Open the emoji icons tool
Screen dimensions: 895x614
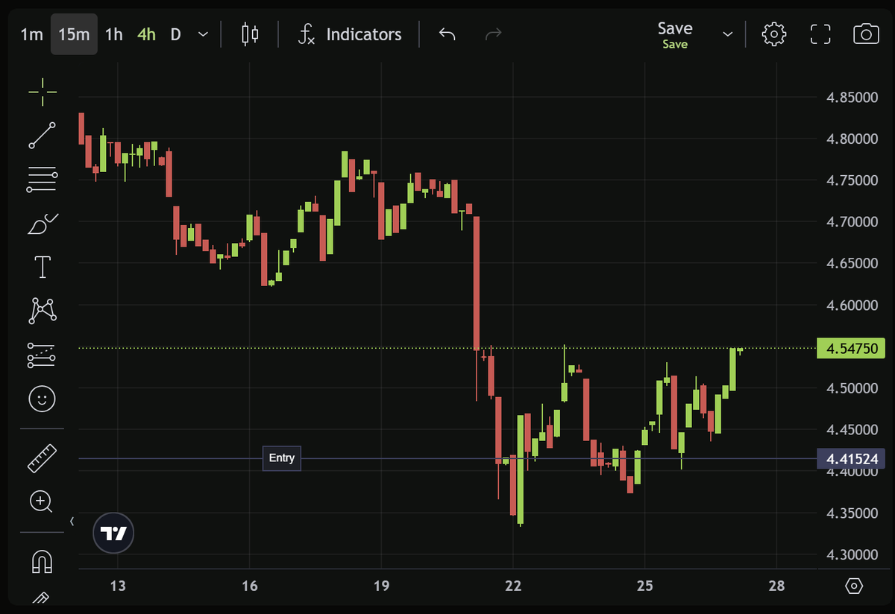pos(43,399)
